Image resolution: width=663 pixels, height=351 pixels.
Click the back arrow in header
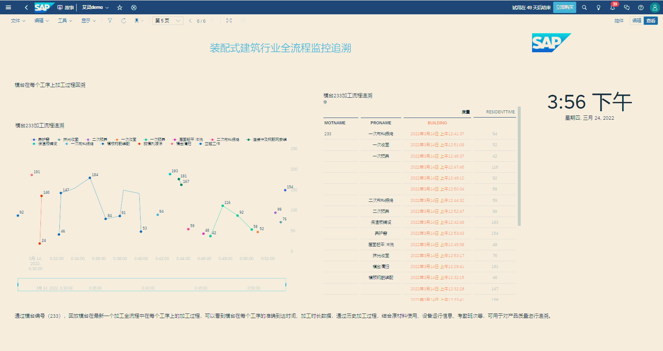point(27,8)
